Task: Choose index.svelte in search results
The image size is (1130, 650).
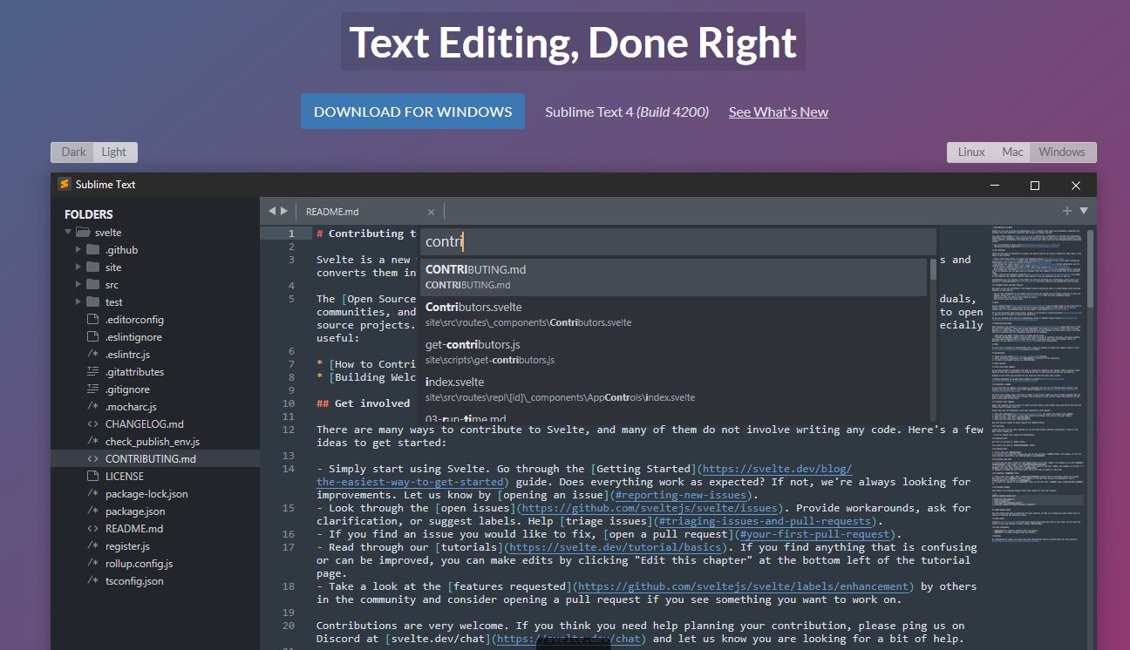Action: [673, 389]
